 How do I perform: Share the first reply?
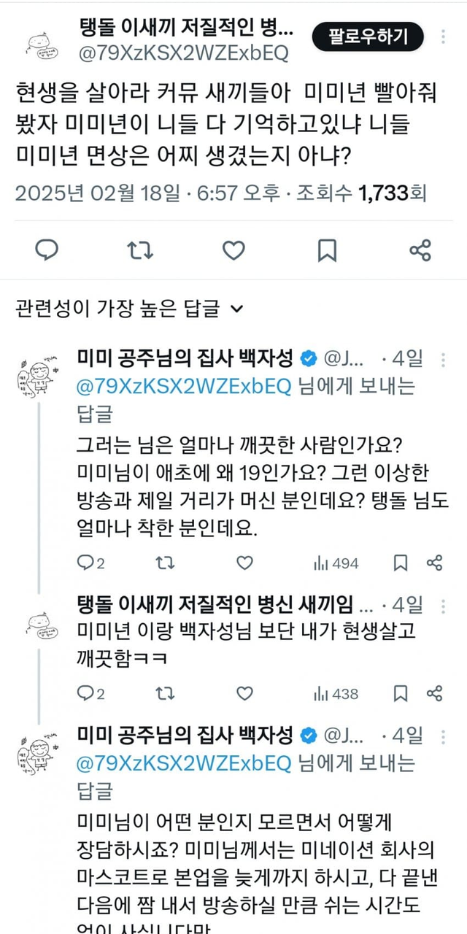click(x=434, y=563)
